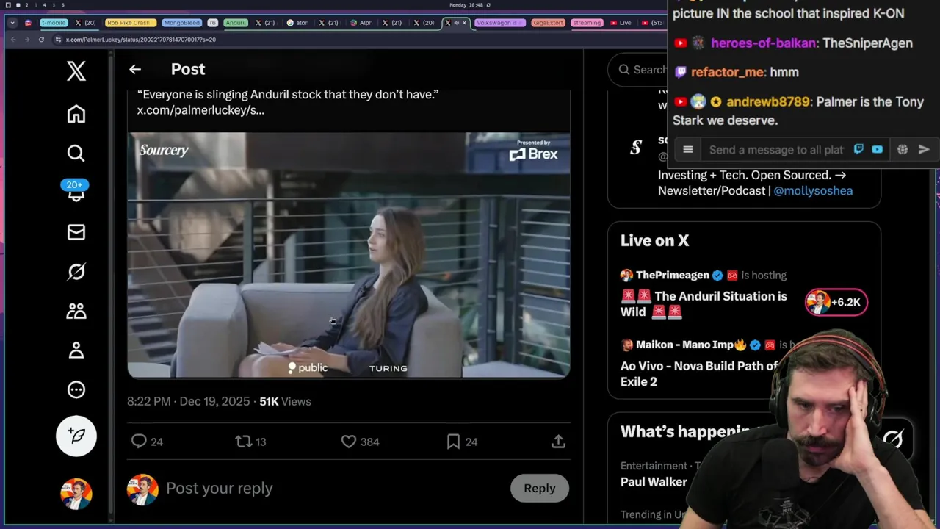Open Grok icon in the sidebar
This screenshot has height=529, width=940.
76,272
